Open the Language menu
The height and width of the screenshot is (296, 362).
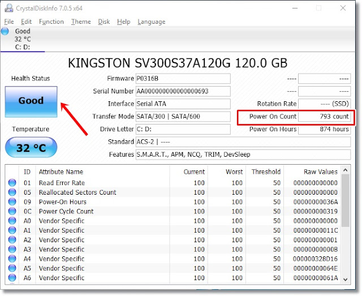(152, 22)
